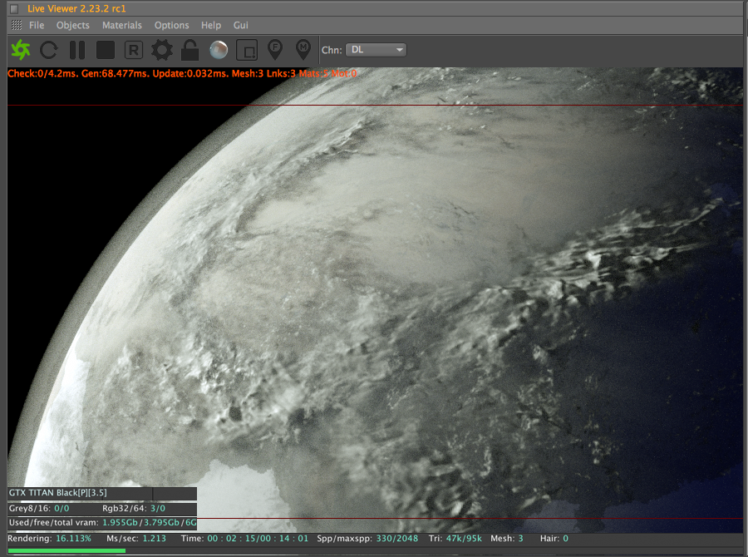Image resolution: width=748 pixels, height=557 pixels.
Task: Open the render settings gear
Action: coord(162,50)
